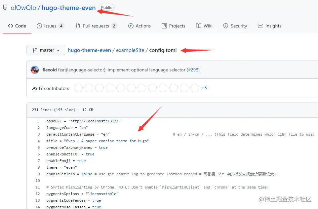Click the Insights graph icon
This screenshot has width=318, height=209.
tap(260, 26)
